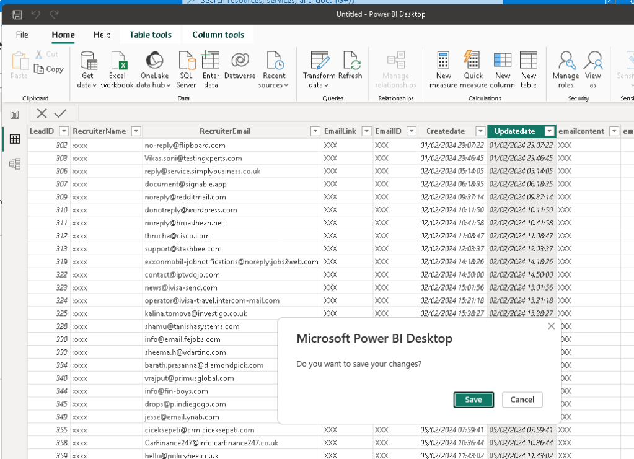Close the save changes dialog

pos(551,326)
